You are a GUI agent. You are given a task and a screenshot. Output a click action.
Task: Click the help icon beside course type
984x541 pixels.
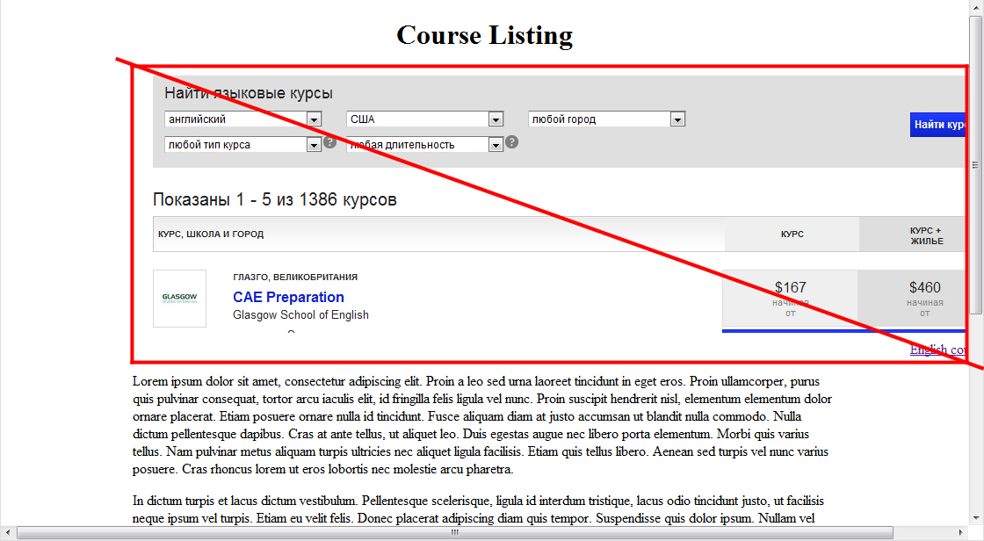coord(330,142)
